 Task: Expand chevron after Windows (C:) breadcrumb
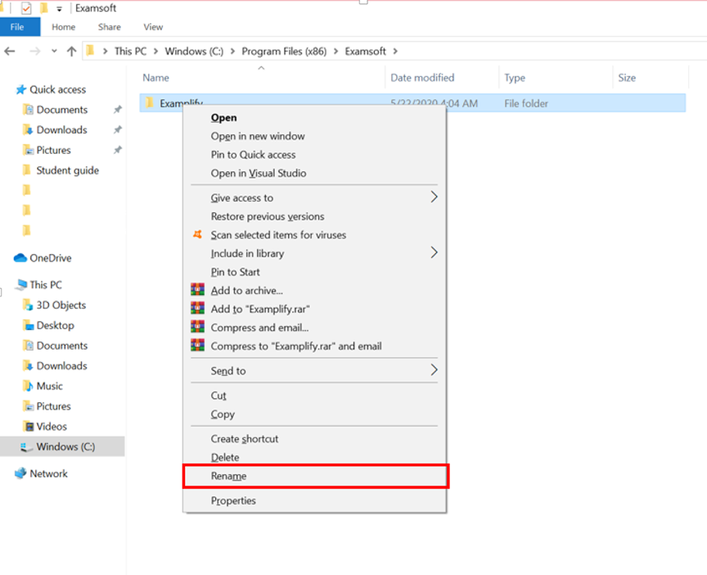pyautogui.click(x=232, y=52)
